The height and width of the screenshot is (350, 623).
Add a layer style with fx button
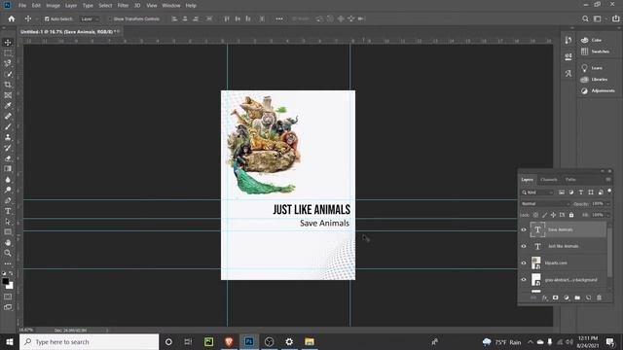point(544,297)
